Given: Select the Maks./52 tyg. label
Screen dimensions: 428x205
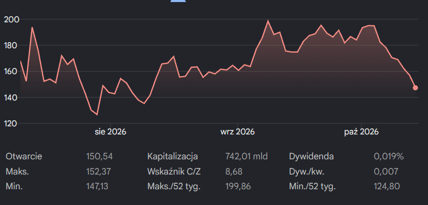Looking at the screenshot, I should tap(174, 187).
